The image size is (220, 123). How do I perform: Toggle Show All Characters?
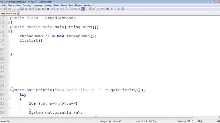pyautogui.click(x=79, y=9)
